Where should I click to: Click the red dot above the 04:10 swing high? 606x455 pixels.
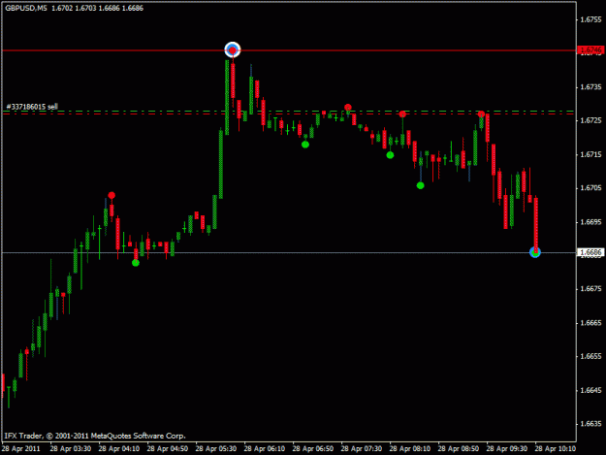pos(112,195)
